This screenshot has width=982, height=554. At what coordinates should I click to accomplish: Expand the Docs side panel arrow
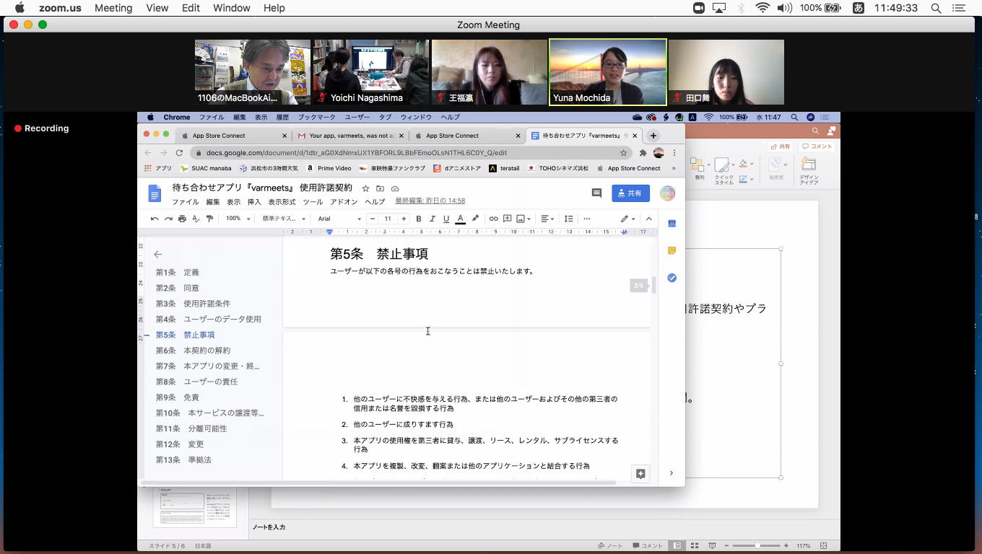click(x=672, y=473)
